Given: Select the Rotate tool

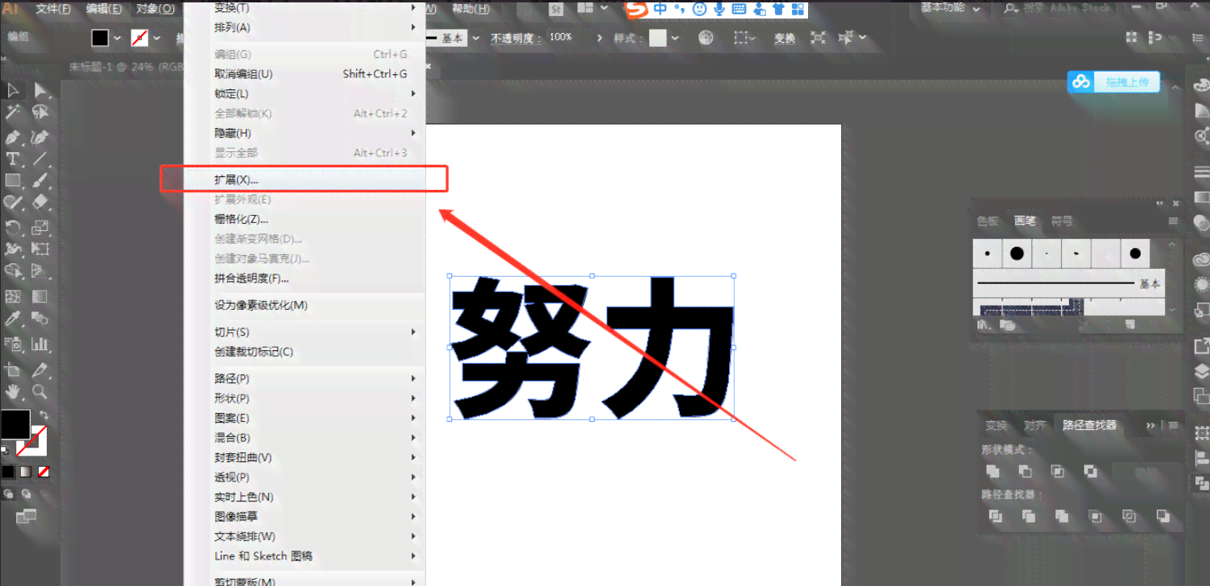Looking at the screenshot, I should (13, 228).
